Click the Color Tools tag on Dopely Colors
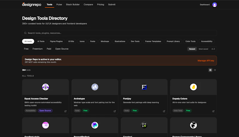The height and width of the screenshot is (137, 239). [x=178, y=110]
